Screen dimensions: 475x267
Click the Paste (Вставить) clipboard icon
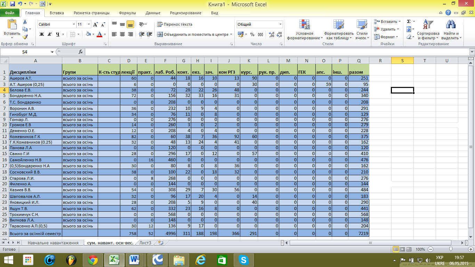tap(12, 25)
